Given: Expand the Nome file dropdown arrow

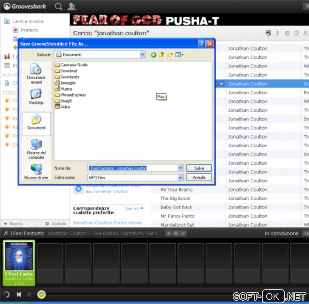Looking at the screenshot, I should tap(180, 168).
